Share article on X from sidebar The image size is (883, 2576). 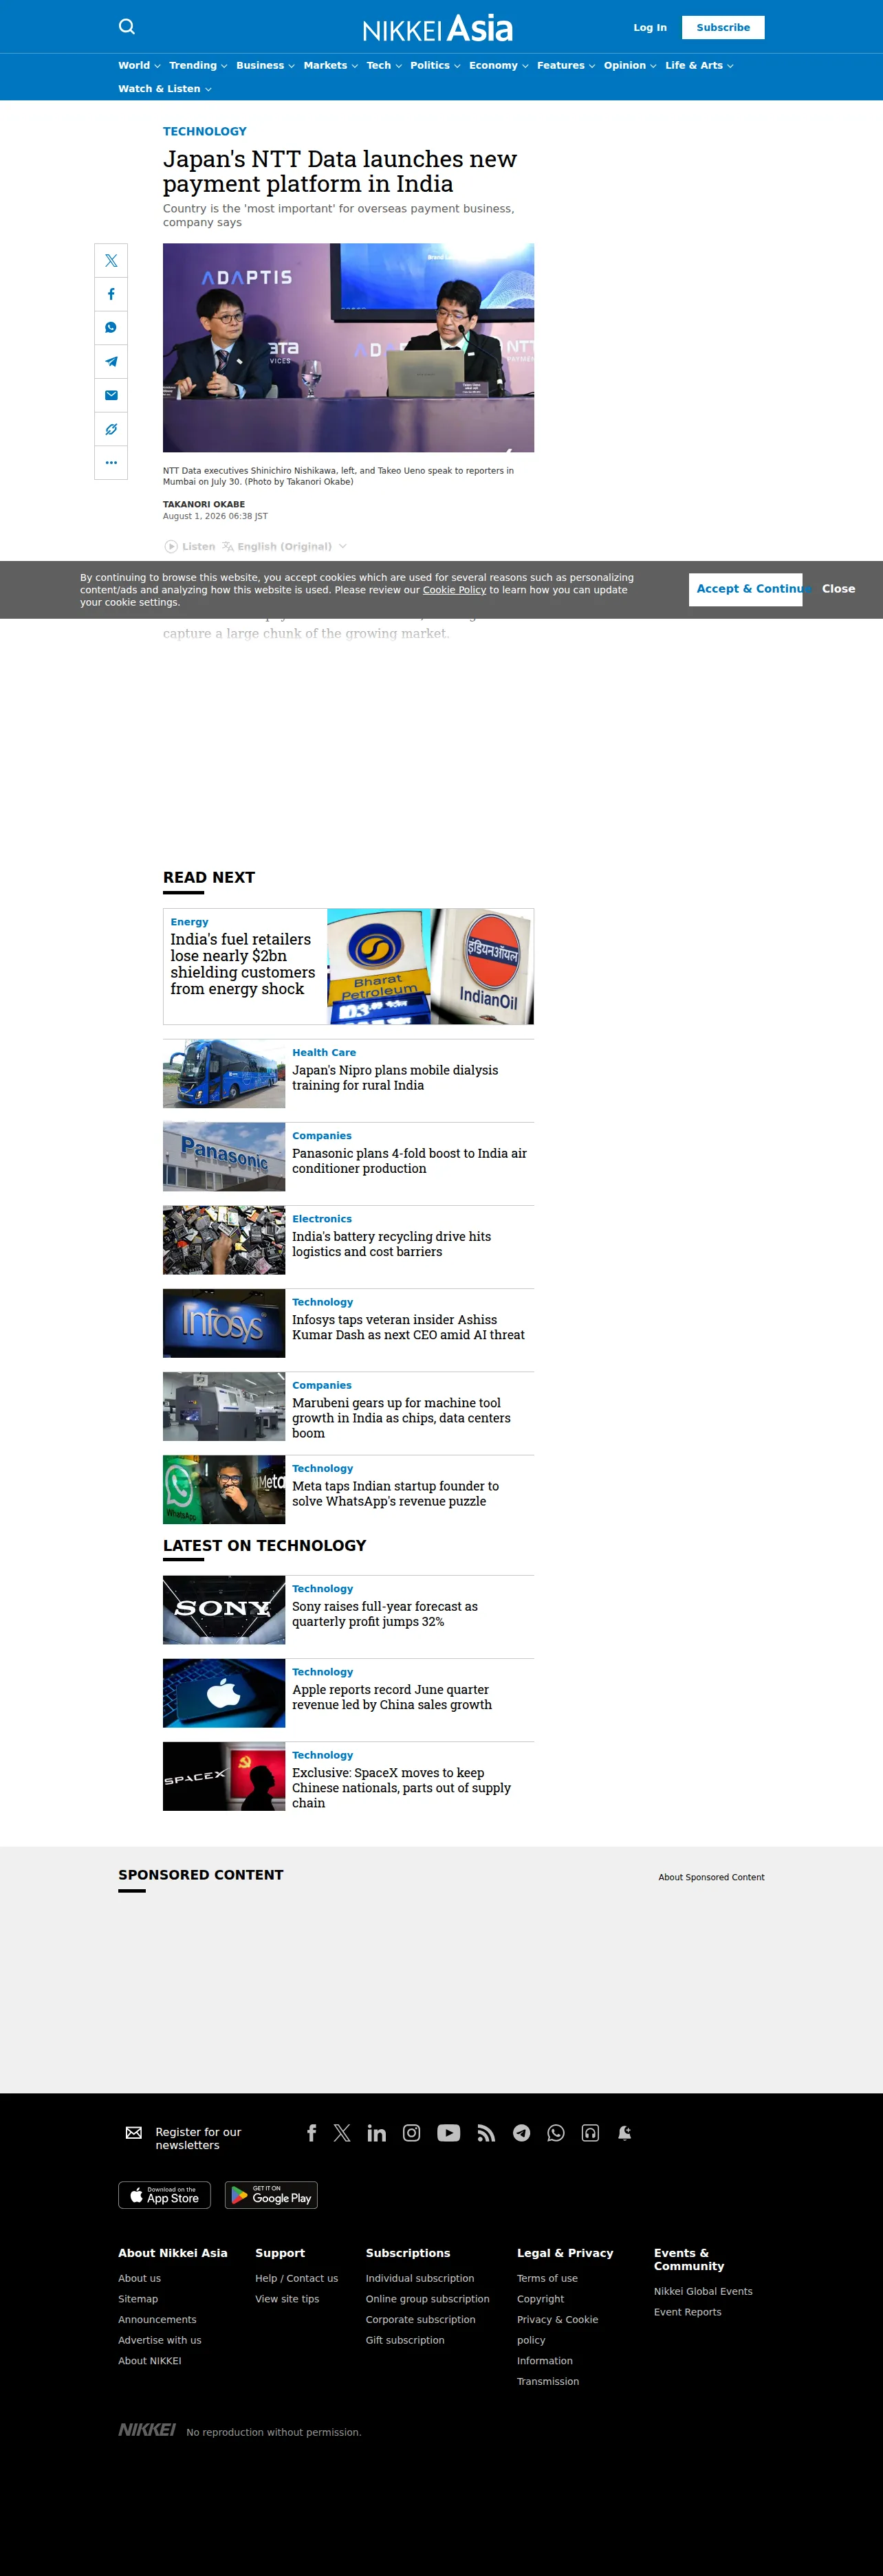111,261
